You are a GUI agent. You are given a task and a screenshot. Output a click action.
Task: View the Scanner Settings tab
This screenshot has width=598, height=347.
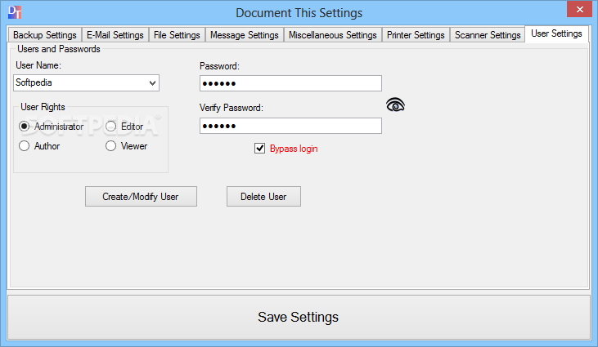[x=488, y=35]
